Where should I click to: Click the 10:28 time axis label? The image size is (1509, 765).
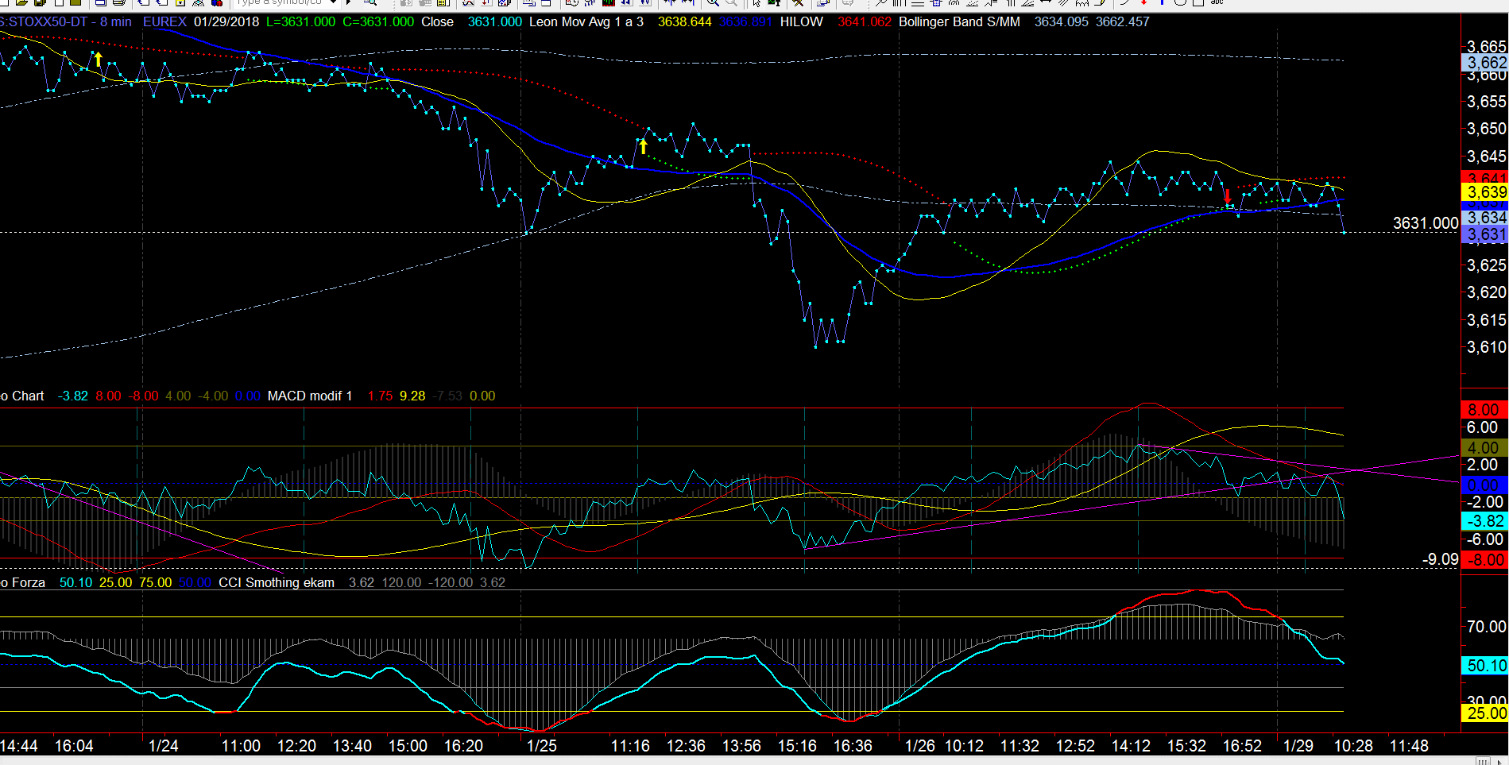tap(1353, 746)
